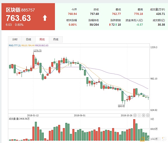Click the 2018-10-26 date axis label
This screenshot has height=143, width=168.
coord(127,115)
